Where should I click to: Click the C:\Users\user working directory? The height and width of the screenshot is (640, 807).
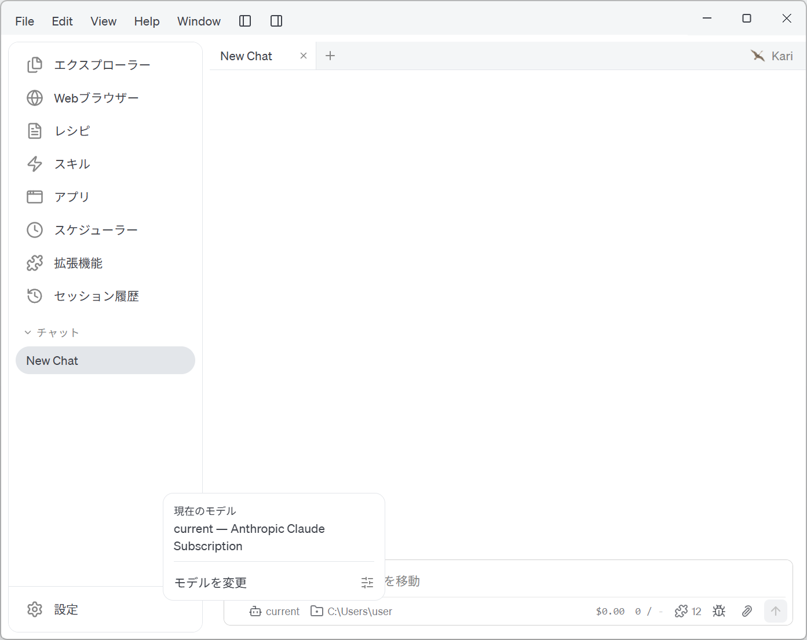[x=352, y=611]
